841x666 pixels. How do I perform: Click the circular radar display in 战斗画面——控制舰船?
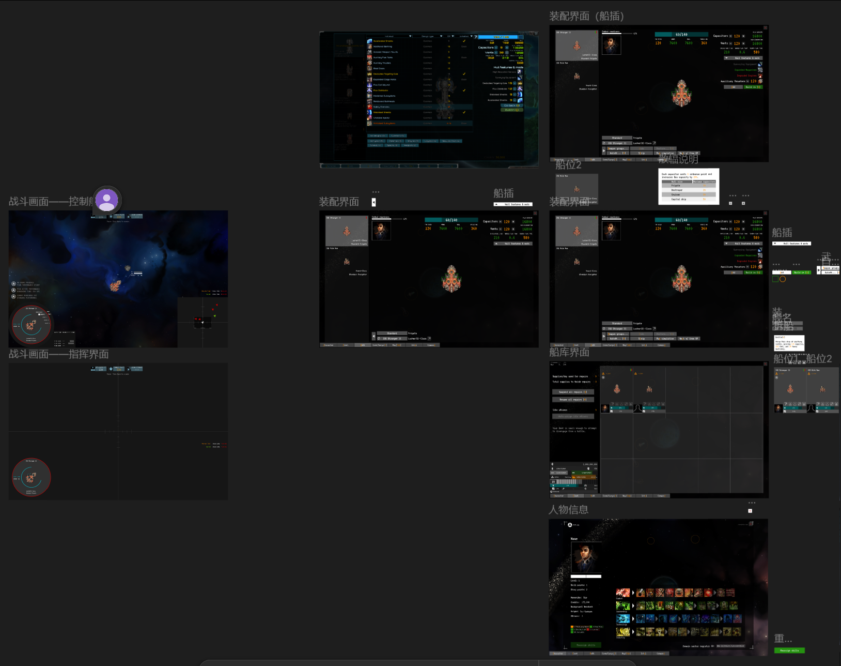click(x=32, y=325)
